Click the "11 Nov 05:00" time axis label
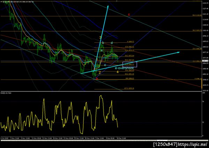This screenshot has width=209, height=148. tap(36, 138)
